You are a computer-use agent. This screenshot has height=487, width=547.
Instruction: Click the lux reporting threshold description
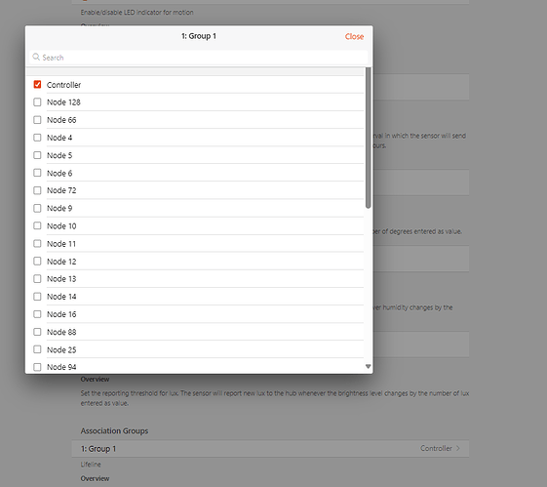coord(275,398)
